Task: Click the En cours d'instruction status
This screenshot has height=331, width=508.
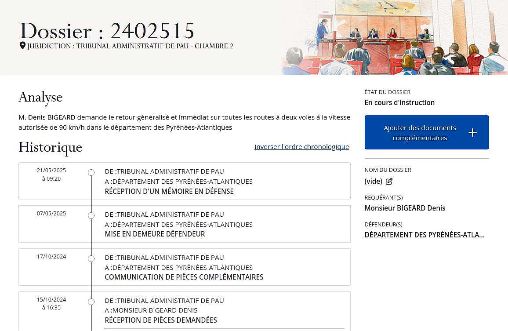Action: point(399,103)
